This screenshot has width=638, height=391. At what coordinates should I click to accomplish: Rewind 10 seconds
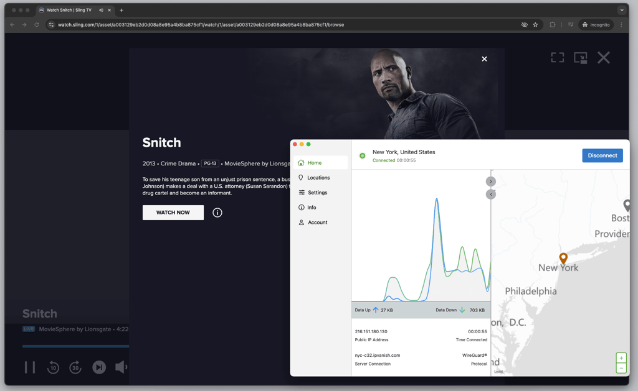click(53, 367)
